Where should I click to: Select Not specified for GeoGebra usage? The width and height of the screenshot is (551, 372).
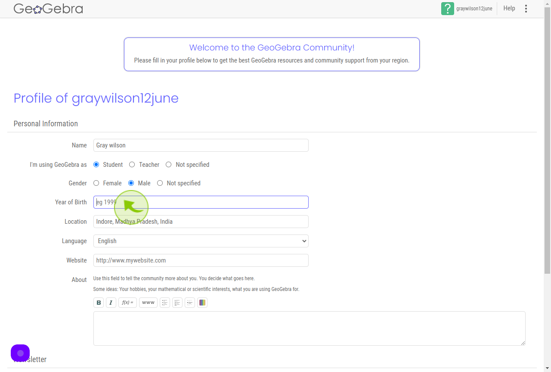tap(168, 165)
